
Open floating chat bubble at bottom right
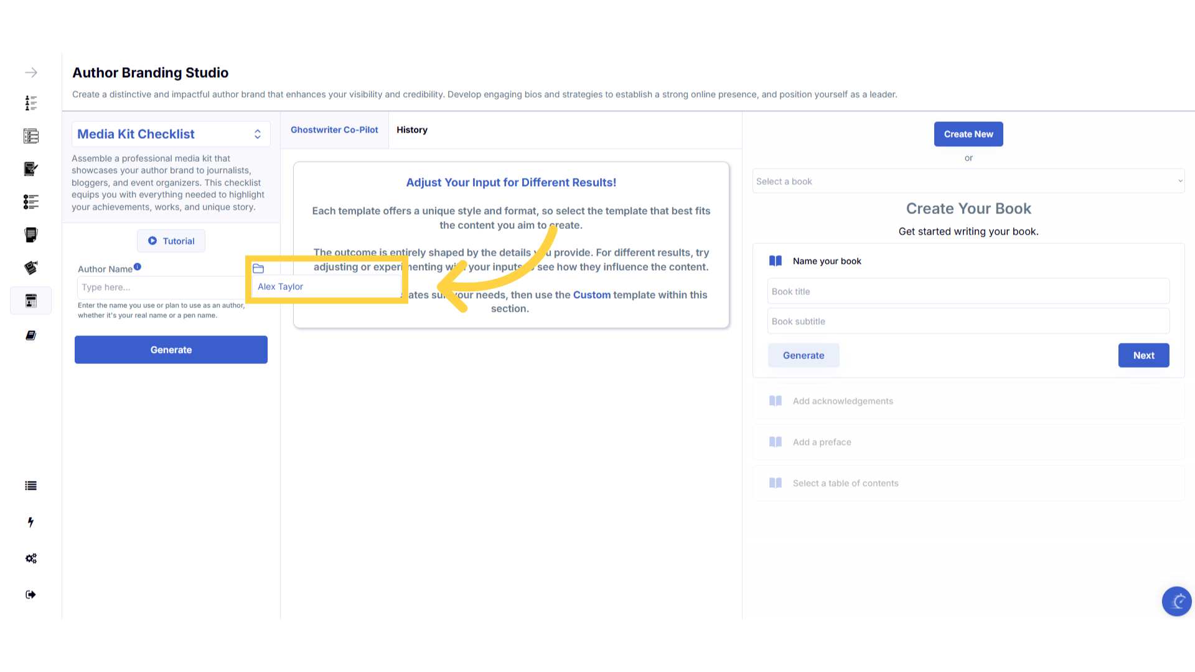(1176, 601)
